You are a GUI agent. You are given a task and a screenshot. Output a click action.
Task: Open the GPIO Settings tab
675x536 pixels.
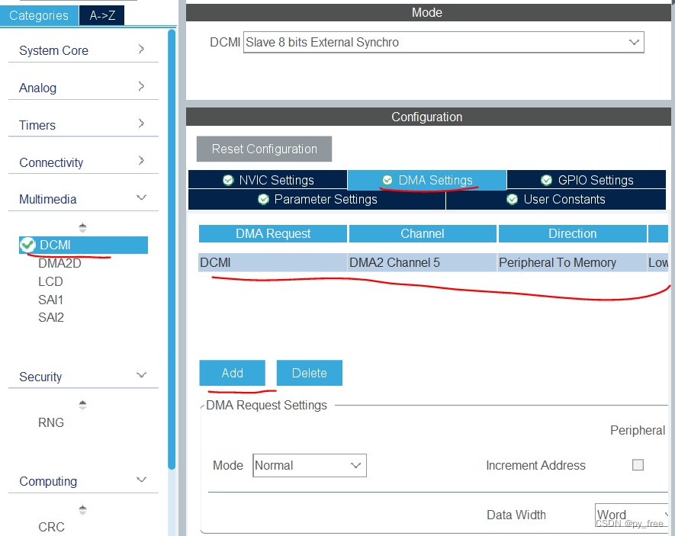(x=587, y=180)
